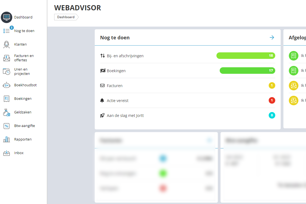Open the Bij- en afschrijvingen row
This screenshot has width=306, height=204.
[125, 56]
